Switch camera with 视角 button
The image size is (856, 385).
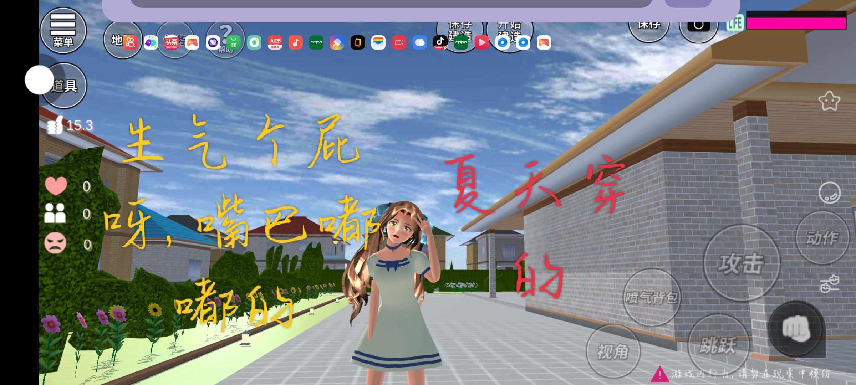(x=612, y=351)
